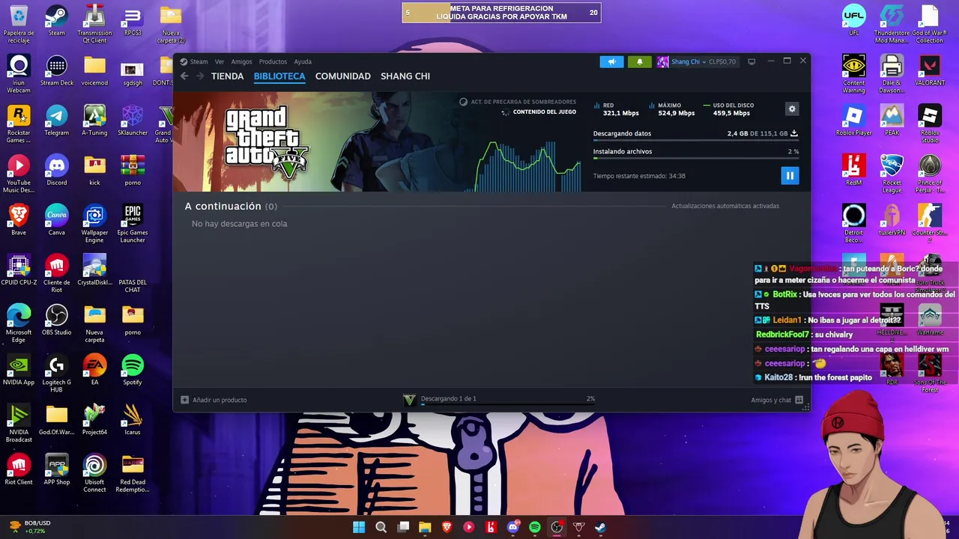Image resolution: width=959 pixels, height=539 pixels.
Task: Open BOB/USD widget in taskbar
Action: [30, 527]
